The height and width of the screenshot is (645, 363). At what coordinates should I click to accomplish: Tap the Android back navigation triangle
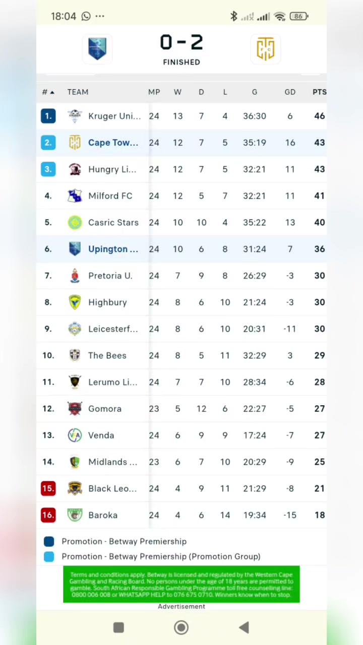[244, 627]
